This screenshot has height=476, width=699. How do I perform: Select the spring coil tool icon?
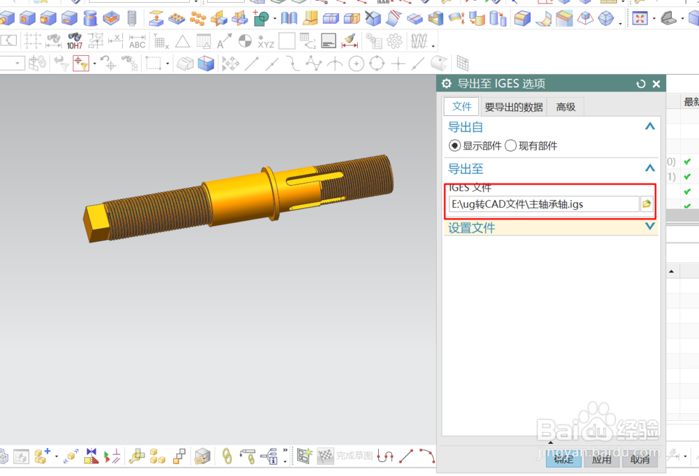419,41
